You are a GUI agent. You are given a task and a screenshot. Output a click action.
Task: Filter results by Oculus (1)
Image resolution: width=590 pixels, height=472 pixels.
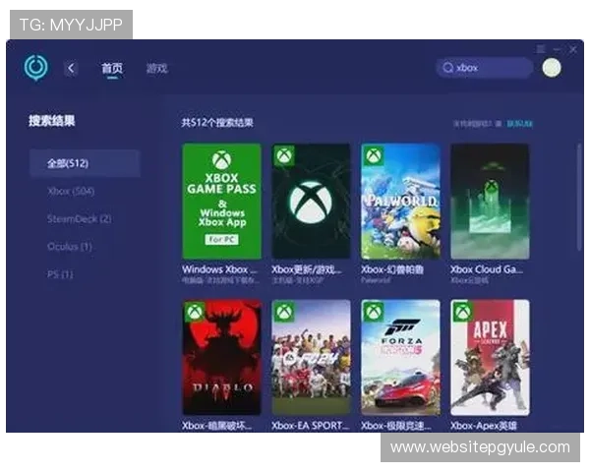tap(70, 247)
